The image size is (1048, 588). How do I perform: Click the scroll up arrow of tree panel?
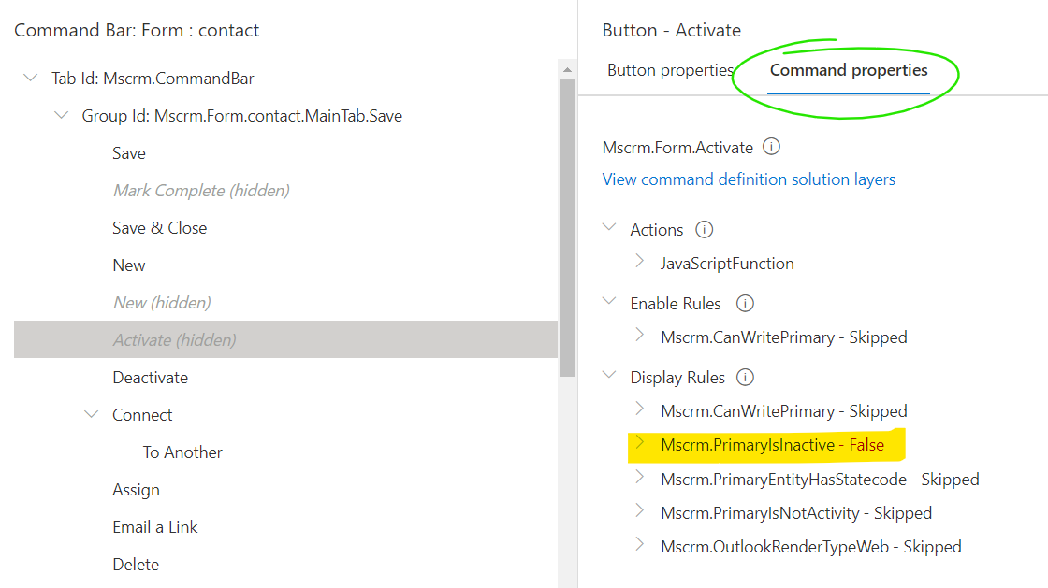[x=567, y=70]
